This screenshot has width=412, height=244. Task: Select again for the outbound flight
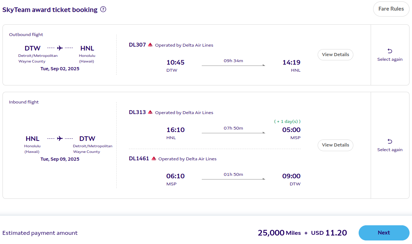tap(390, 55)
